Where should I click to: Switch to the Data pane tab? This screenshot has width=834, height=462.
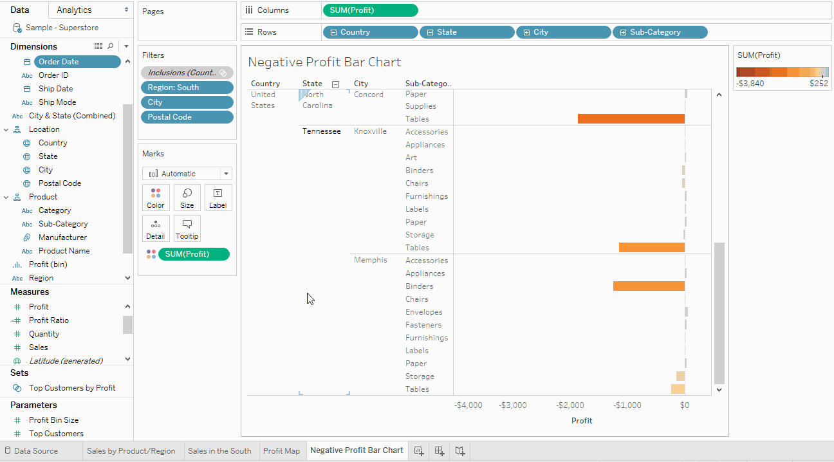(19, 10)
